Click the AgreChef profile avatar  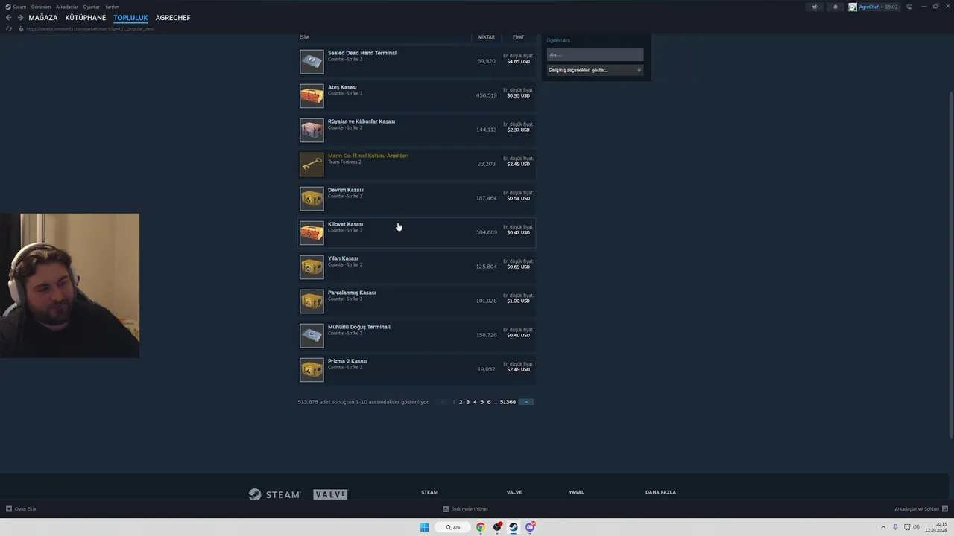pos(853,7)
